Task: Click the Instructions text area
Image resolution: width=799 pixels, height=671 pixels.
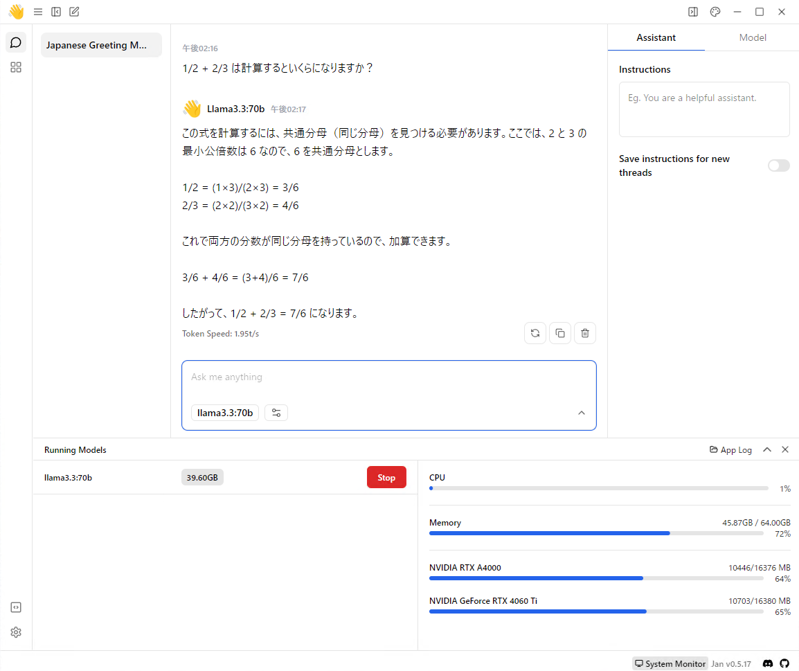Action: coord(704,109)
